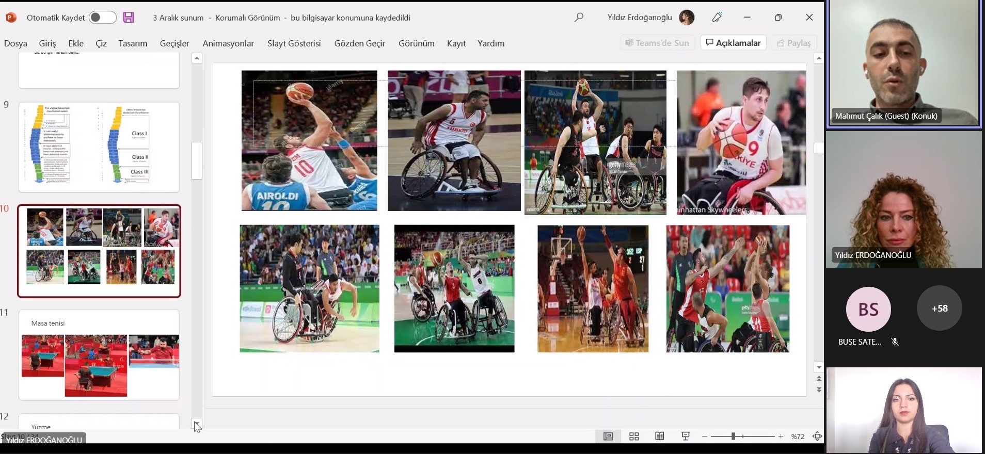This screenshot has width=985, height=454.
Task: Click the Teams'de Sun button
Action: [657, 43]
